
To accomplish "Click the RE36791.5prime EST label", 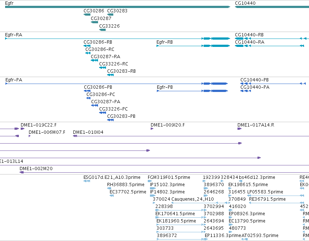I will click(267, 200).
